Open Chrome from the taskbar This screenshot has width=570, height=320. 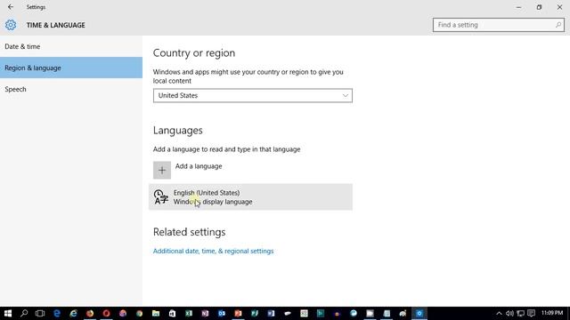click(139, 313)
